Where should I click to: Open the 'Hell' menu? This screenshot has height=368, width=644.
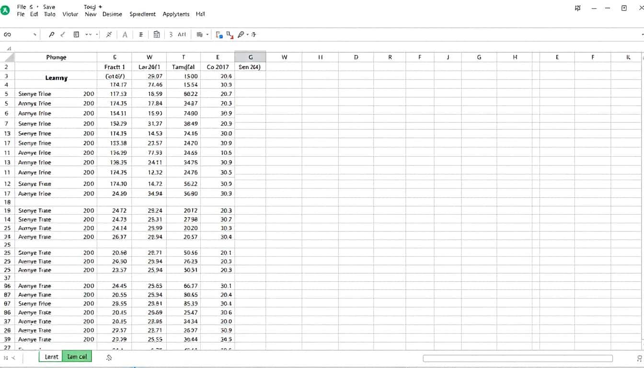(x=200, y=14)
